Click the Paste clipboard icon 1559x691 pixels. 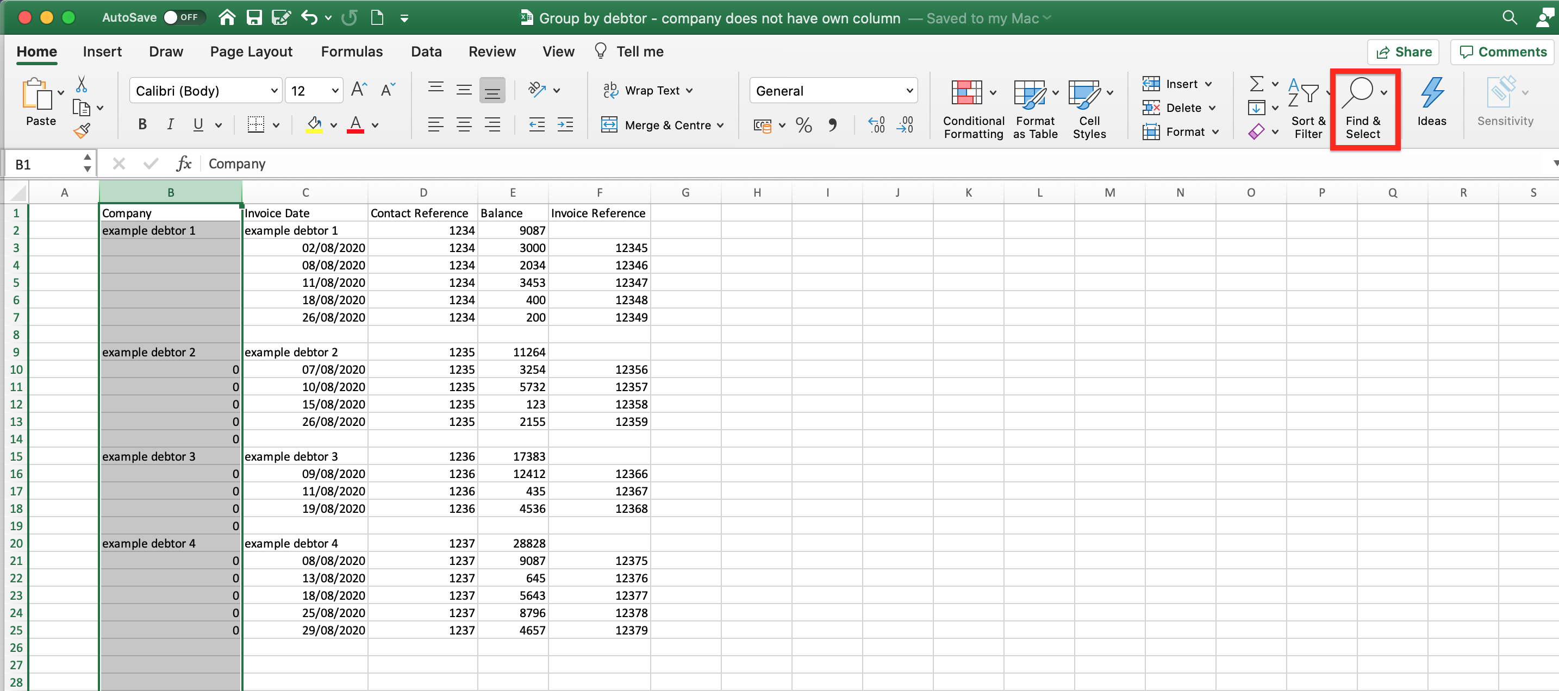tap(36, 94)
